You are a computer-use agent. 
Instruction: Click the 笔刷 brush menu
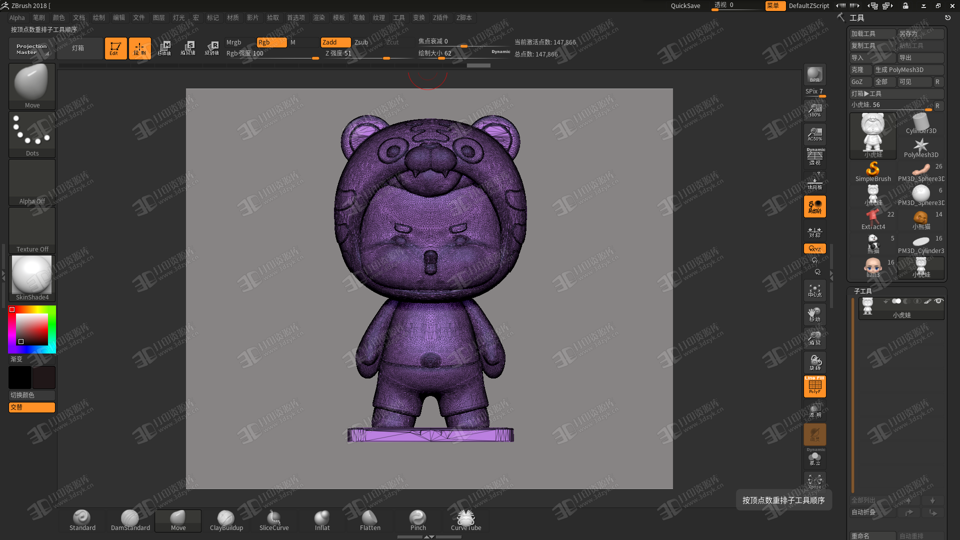36,18
